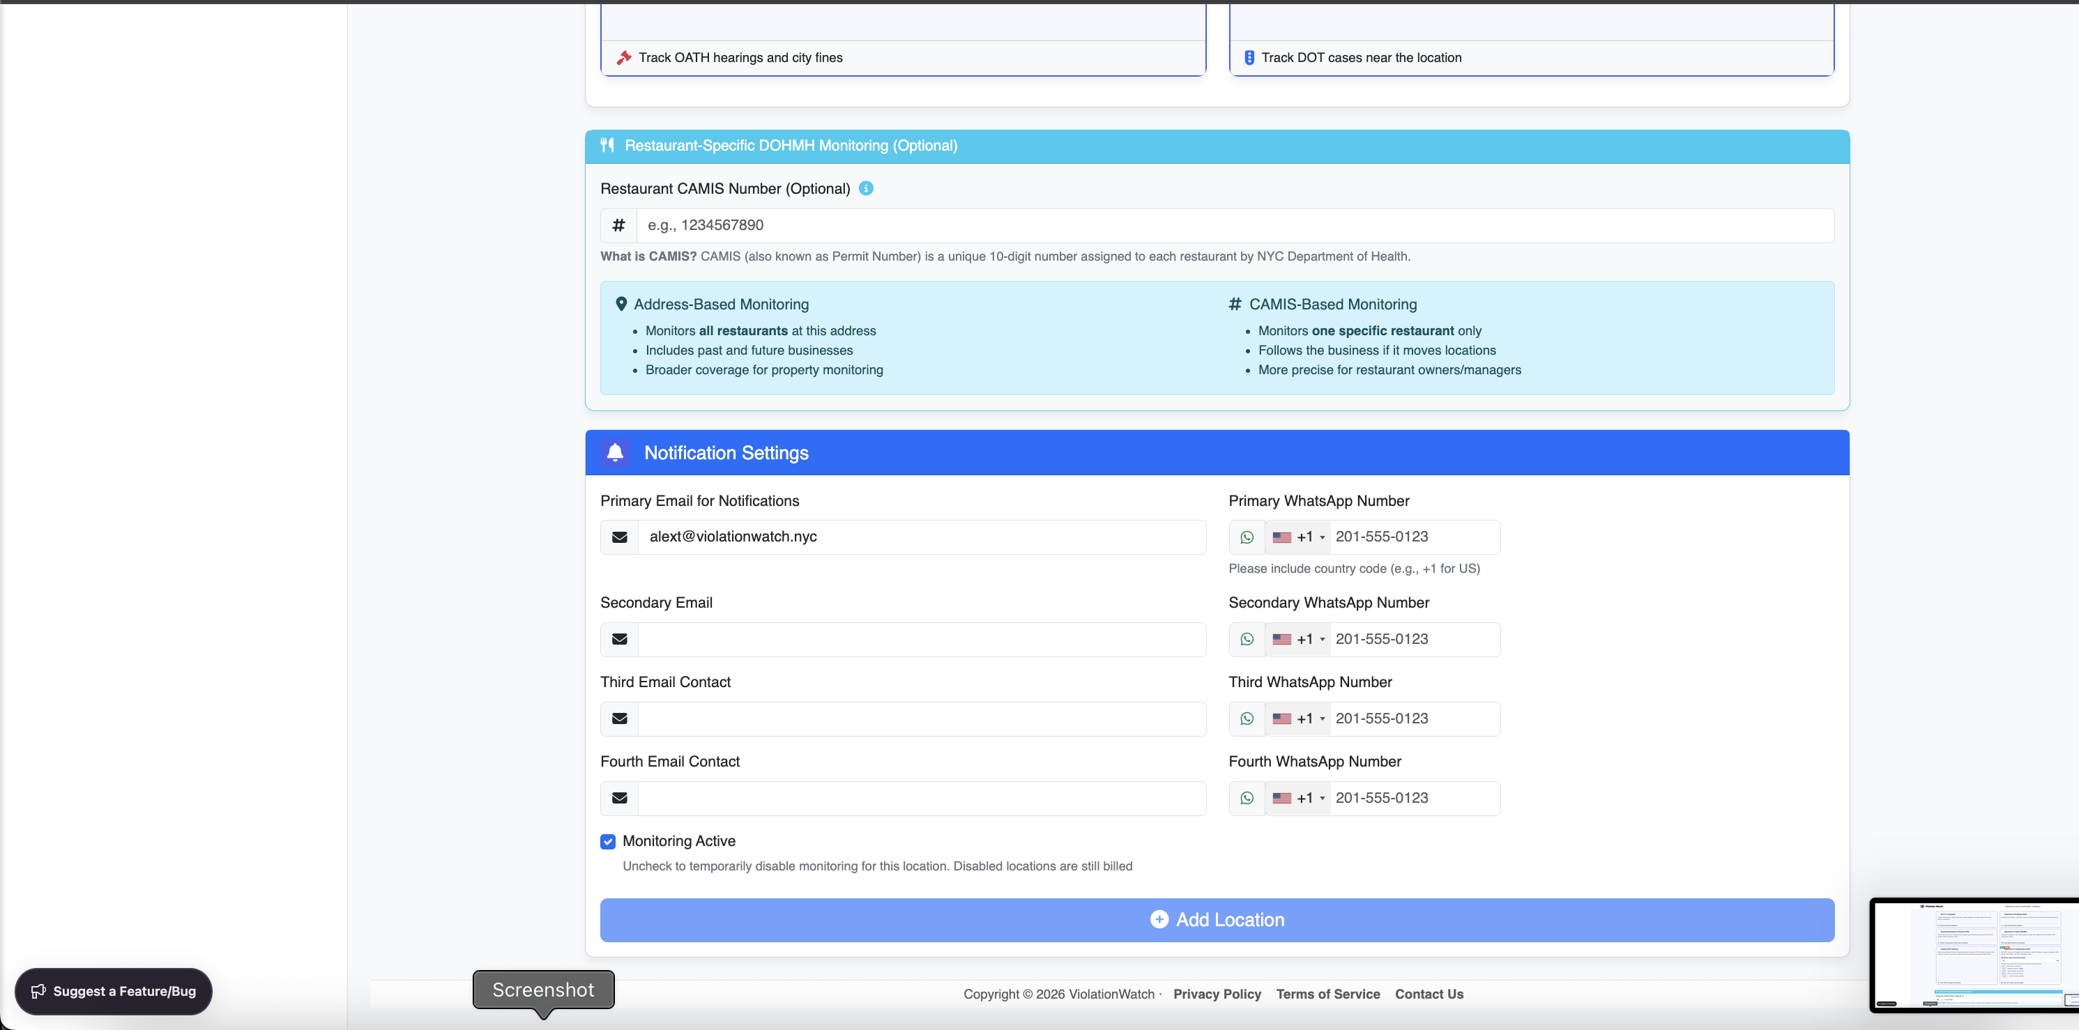Click "Follows the business if it moves locations"
2079x1030 pixels.
1377,350
